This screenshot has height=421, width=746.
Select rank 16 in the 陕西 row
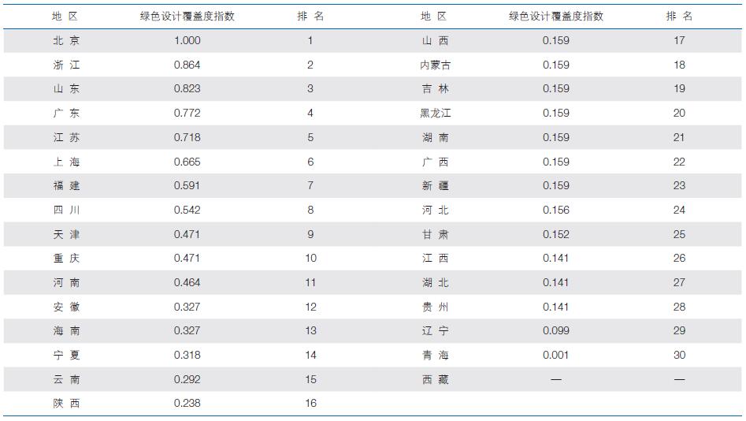(310, 404)
